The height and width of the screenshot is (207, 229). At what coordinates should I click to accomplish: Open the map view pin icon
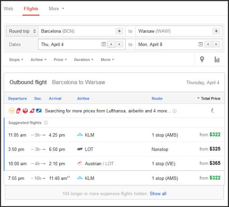(202, 59)
